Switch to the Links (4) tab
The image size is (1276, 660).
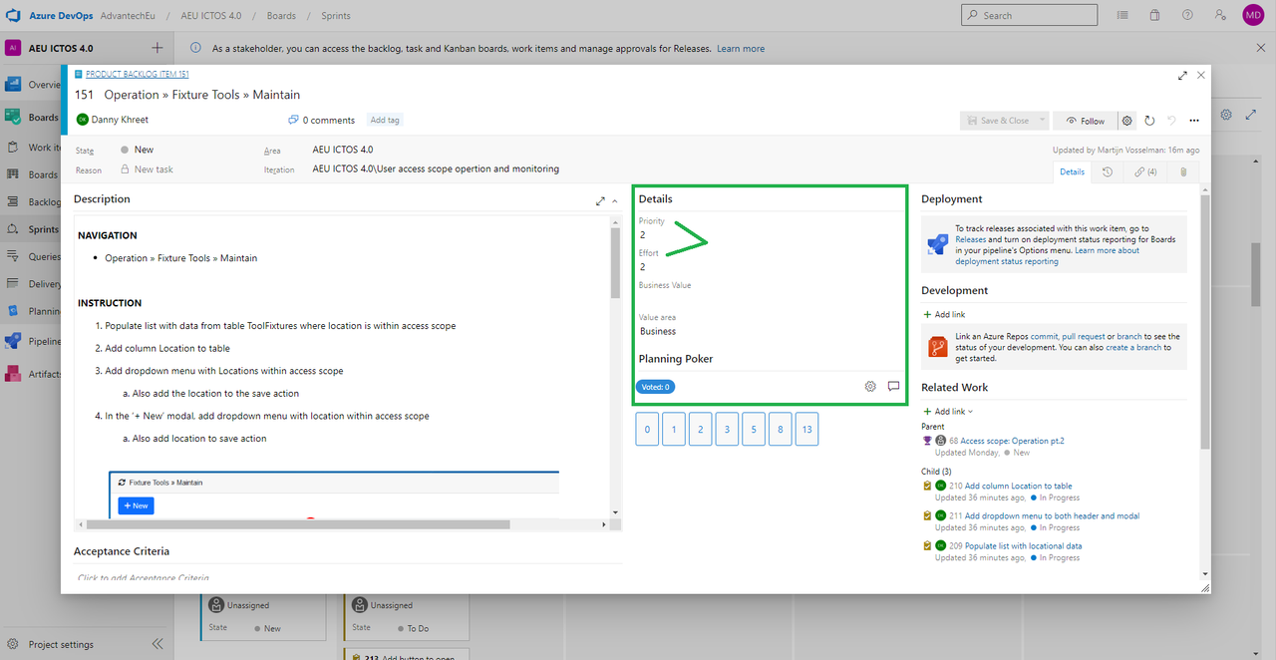[1144, 171]
